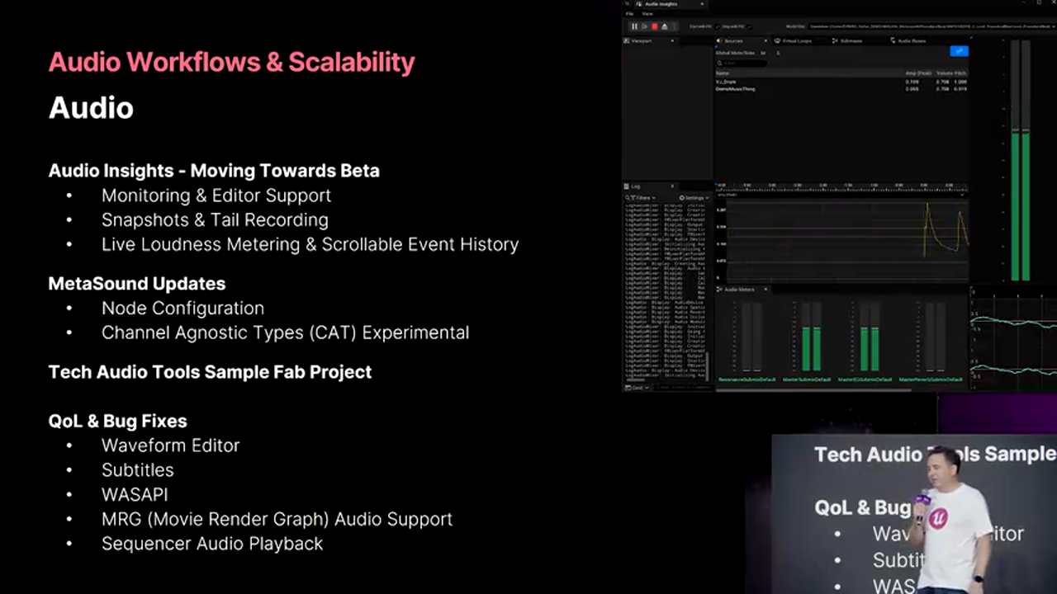Open the View menu
Image resolution: width=1057 pixels, height=594 pixels.
(647, 14)
